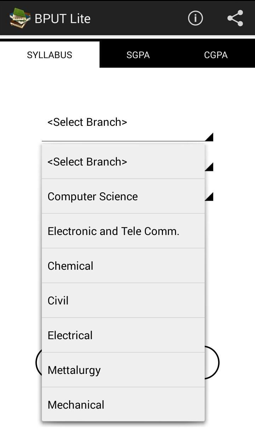Expand the second spinner arrow behind the list

point(209,167)
